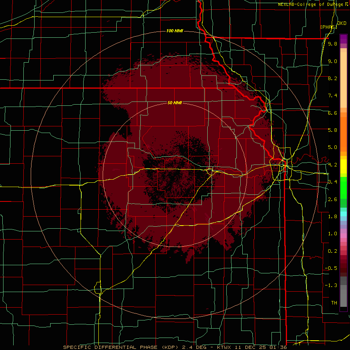Select the 7.4 value on the color scale
This screenshot has height=350, width=350.
(x=332, y=96)
